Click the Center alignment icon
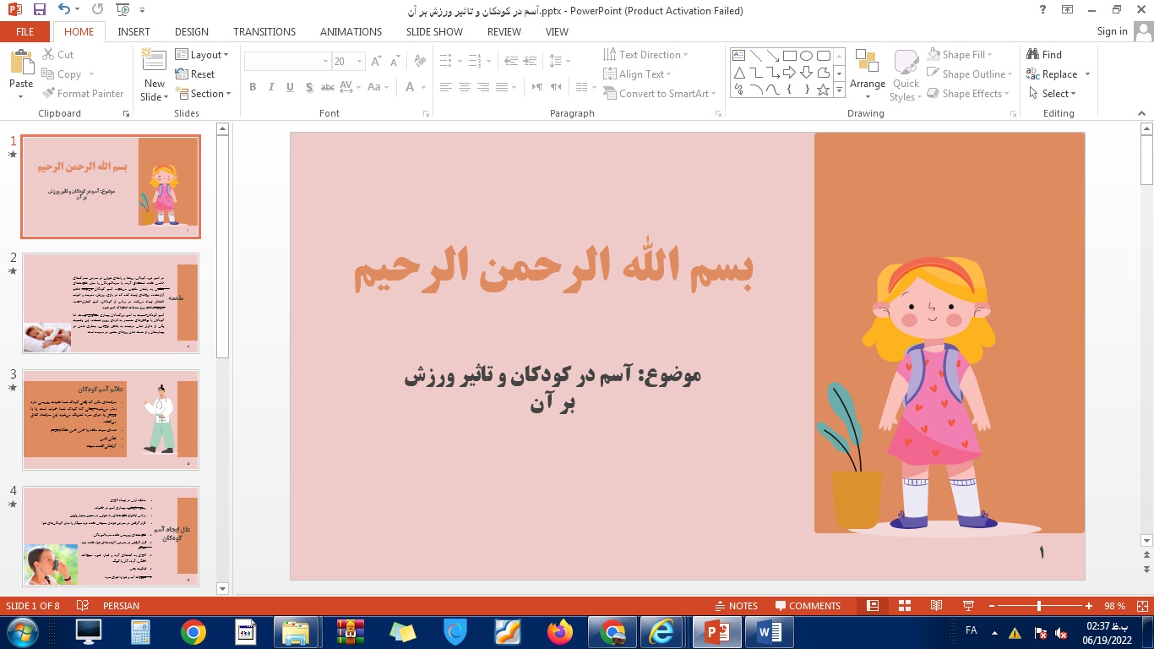This screenshot has height=649, width=1154. (x=465, y=87)
